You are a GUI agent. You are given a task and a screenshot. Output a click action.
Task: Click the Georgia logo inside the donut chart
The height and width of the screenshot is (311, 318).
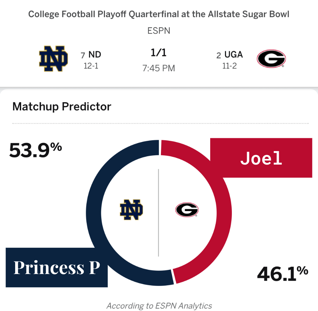point(187,210)
